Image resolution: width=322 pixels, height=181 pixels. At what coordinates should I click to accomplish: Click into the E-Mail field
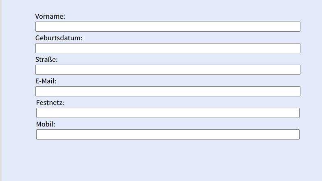tap(168, 92)
